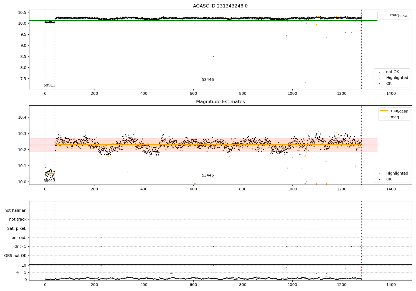Click the 10.3 y-tick label
This screenshot has height=291, width=416.
22,134
